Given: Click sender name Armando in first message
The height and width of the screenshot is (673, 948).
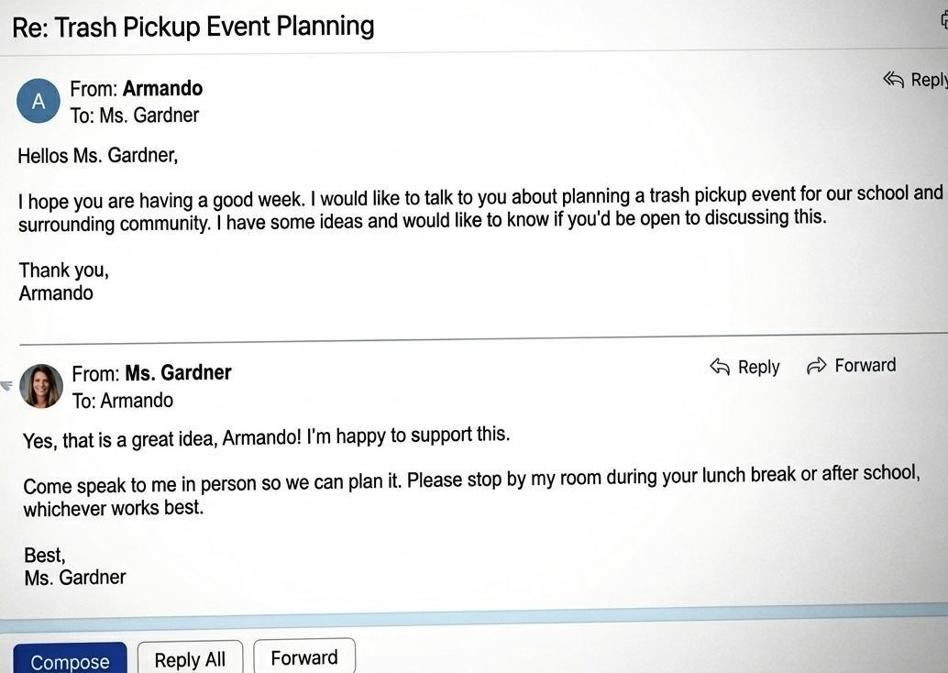Looking at the screenshot, I should pyautogui.click(x=162, y=89).
